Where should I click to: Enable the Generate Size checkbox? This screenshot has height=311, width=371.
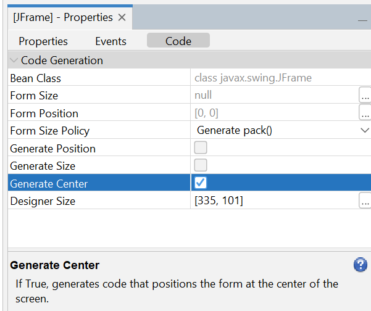[201, 165]
